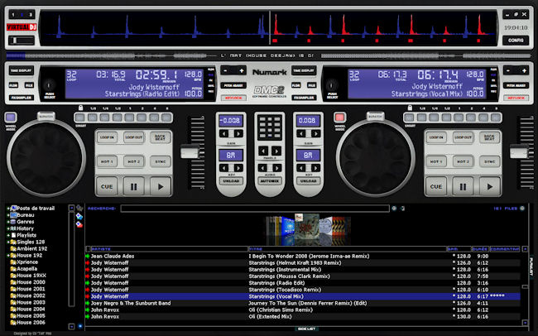The height and width of the screenshot is (336, 538).
Task: Set LOOP IN on the left deck
Action: point(107,137)
